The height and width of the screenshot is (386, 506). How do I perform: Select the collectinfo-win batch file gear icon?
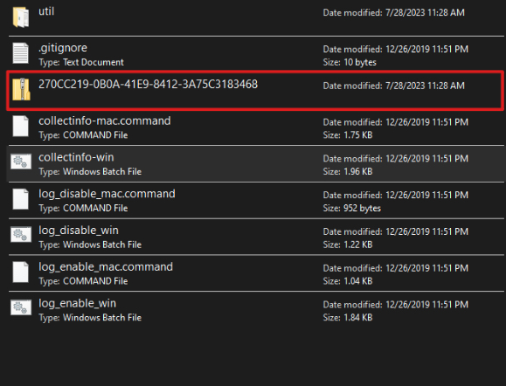coord(21,162)
